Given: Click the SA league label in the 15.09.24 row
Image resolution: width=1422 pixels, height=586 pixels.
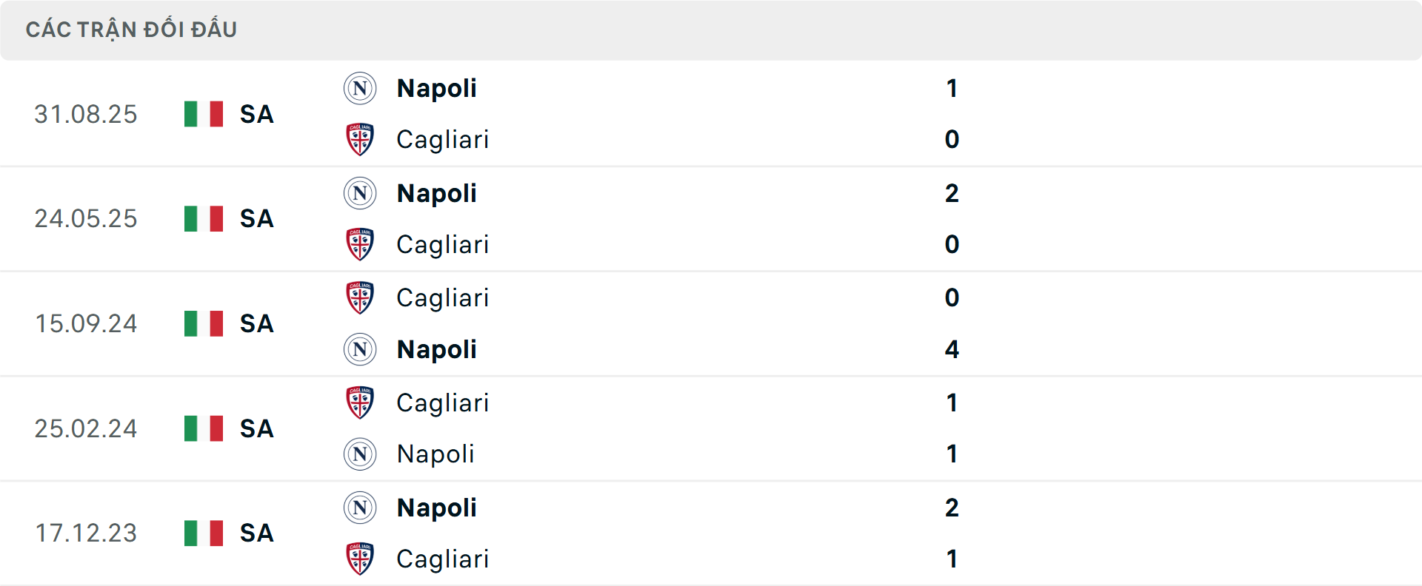Looking at the screenshot, I should coord(256,324).
